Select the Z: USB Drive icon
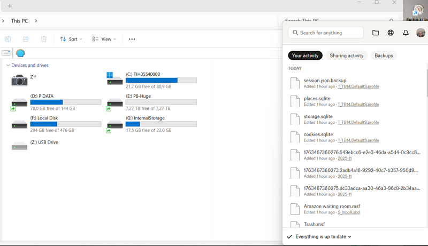The height and width of the screenshot is (246, 428). click(19, 146)
